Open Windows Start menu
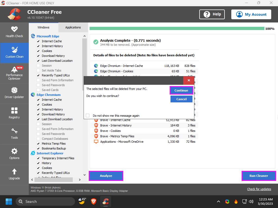 (9, 201)
